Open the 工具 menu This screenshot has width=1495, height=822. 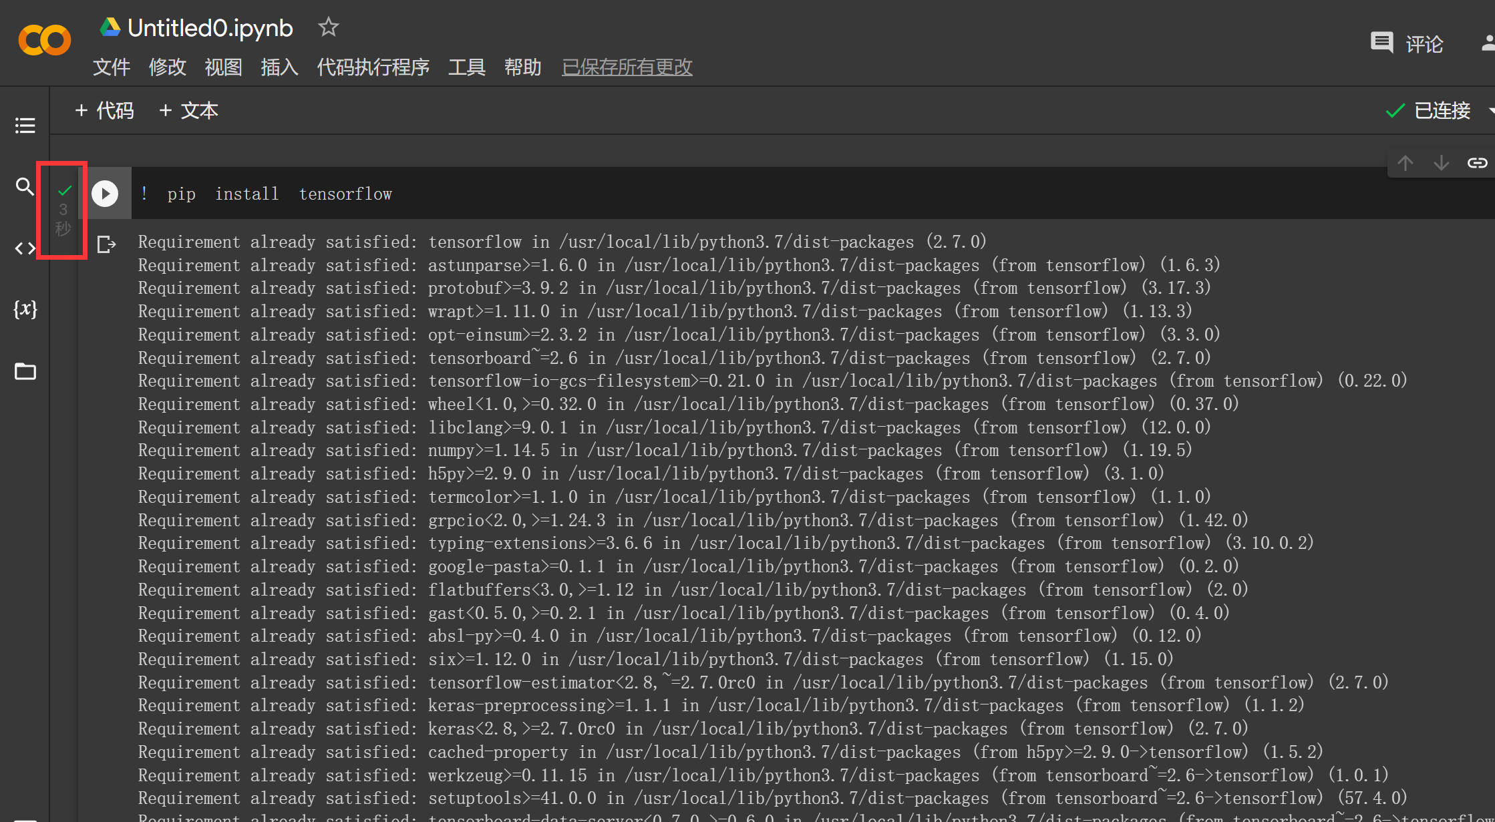coord(466,67)
